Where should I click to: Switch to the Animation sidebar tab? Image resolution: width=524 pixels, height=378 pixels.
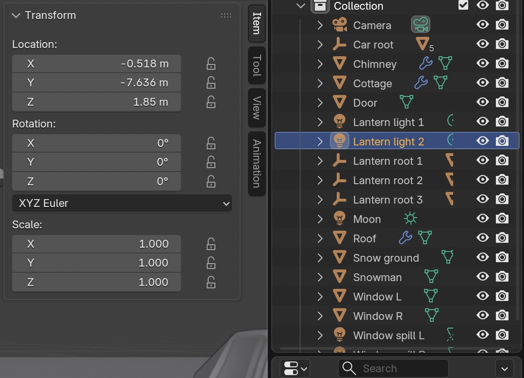click(257, 164)
